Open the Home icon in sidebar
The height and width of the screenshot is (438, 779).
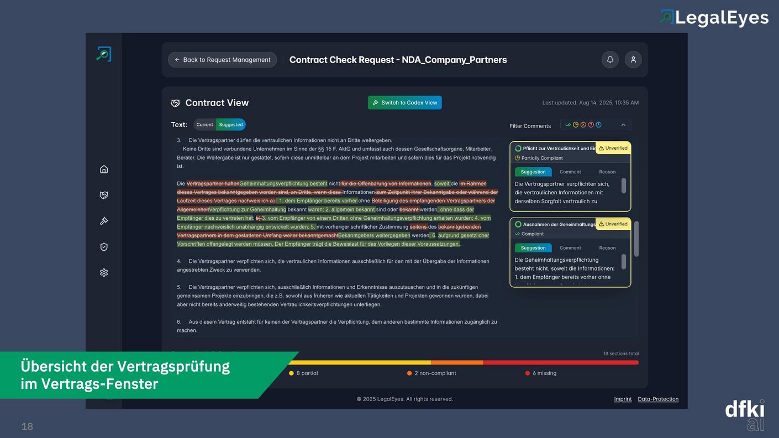tap(104, 170)
